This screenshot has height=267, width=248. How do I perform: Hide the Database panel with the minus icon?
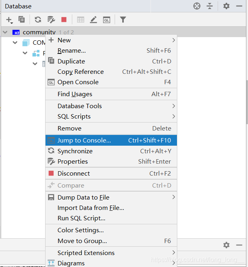coord(239,6)
